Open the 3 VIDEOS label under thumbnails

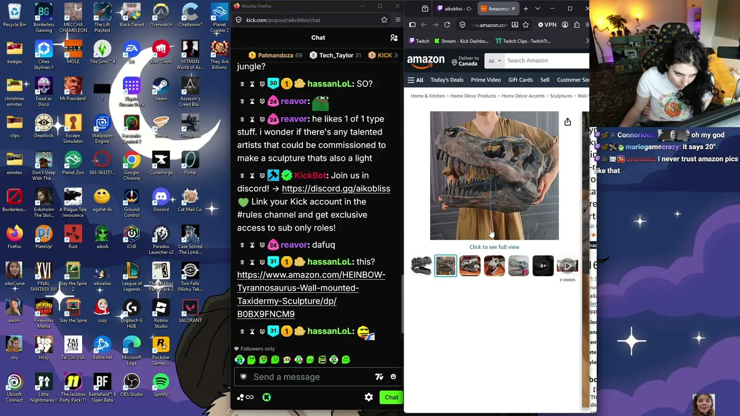pyautogui.click(x=567, y=280)
